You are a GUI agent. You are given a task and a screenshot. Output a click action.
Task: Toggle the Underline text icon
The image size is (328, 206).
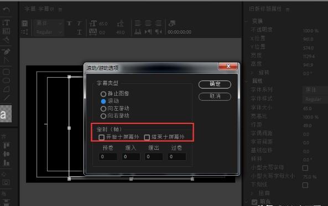click(x=79, y=32)
